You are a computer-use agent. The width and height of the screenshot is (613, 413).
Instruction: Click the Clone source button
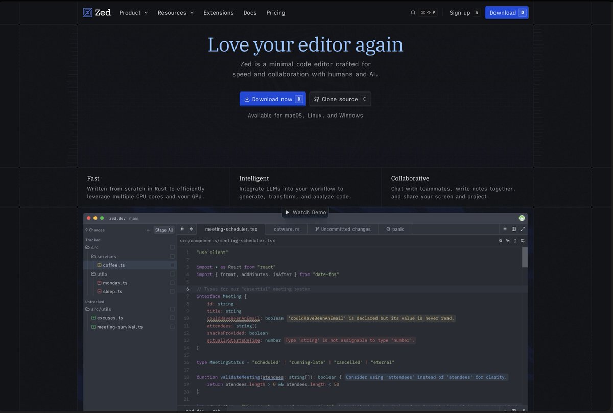[340, 99]
